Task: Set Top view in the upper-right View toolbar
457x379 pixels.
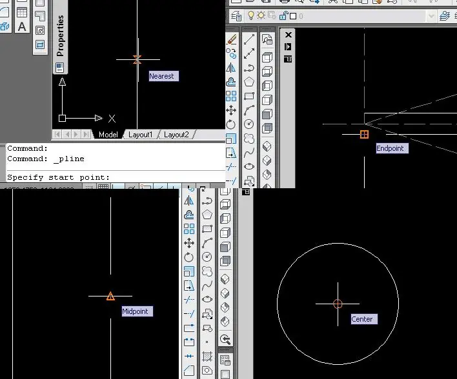Action: (x=267, y=57)
